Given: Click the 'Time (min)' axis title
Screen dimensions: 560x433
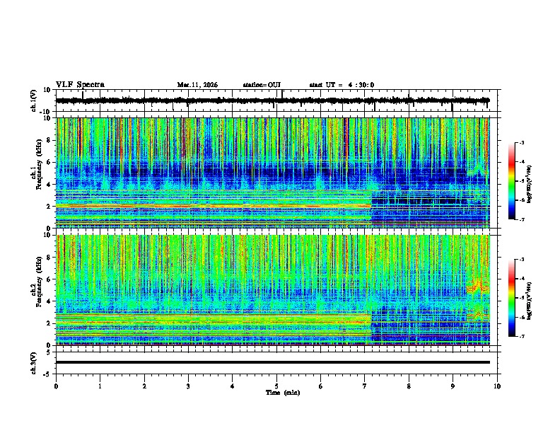Looking at the screenshot, I should click(283, 393).
